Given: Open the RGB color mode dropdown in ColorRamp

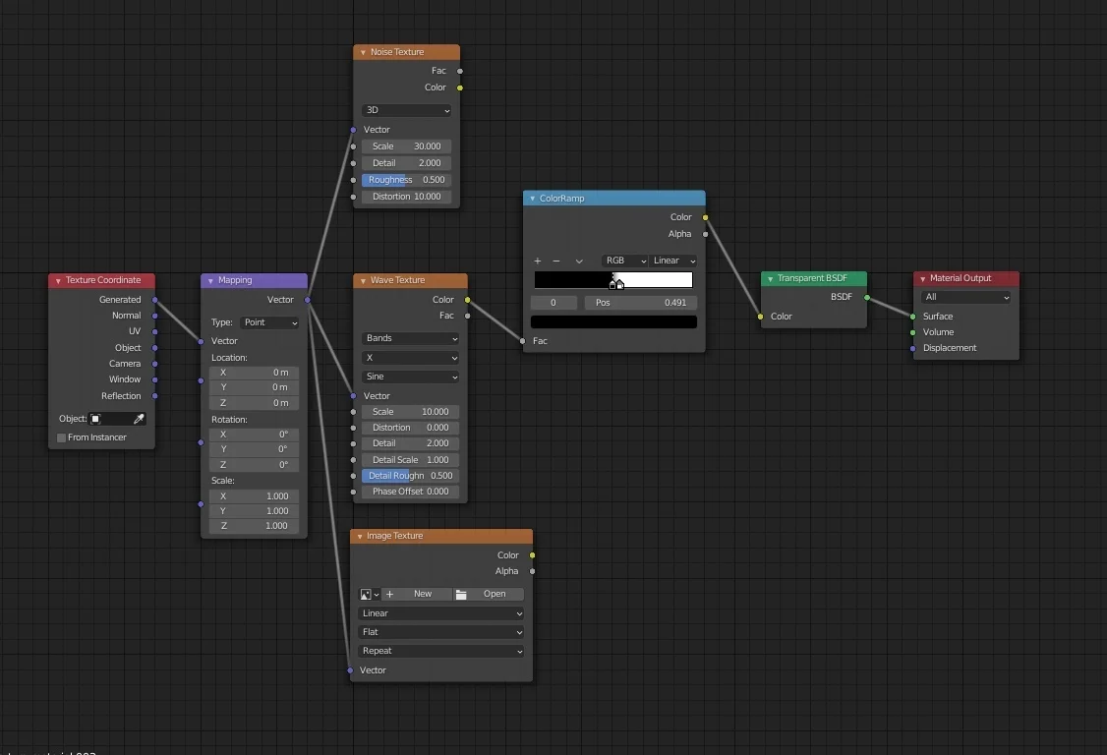Looking at the screenshot, I should pyautogui.click(x=625, y=261).
